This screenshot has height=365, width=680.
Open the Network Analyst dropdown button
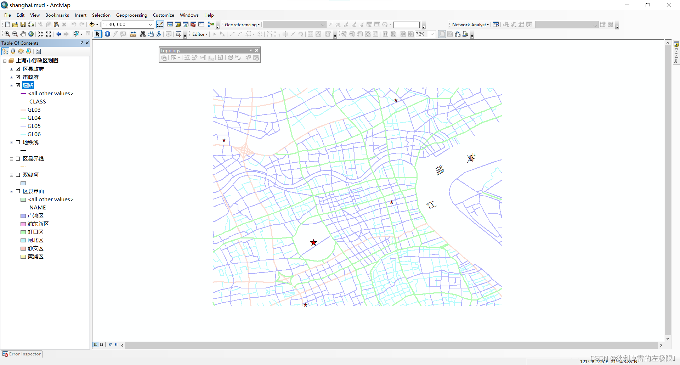click(x=469, y=24)
